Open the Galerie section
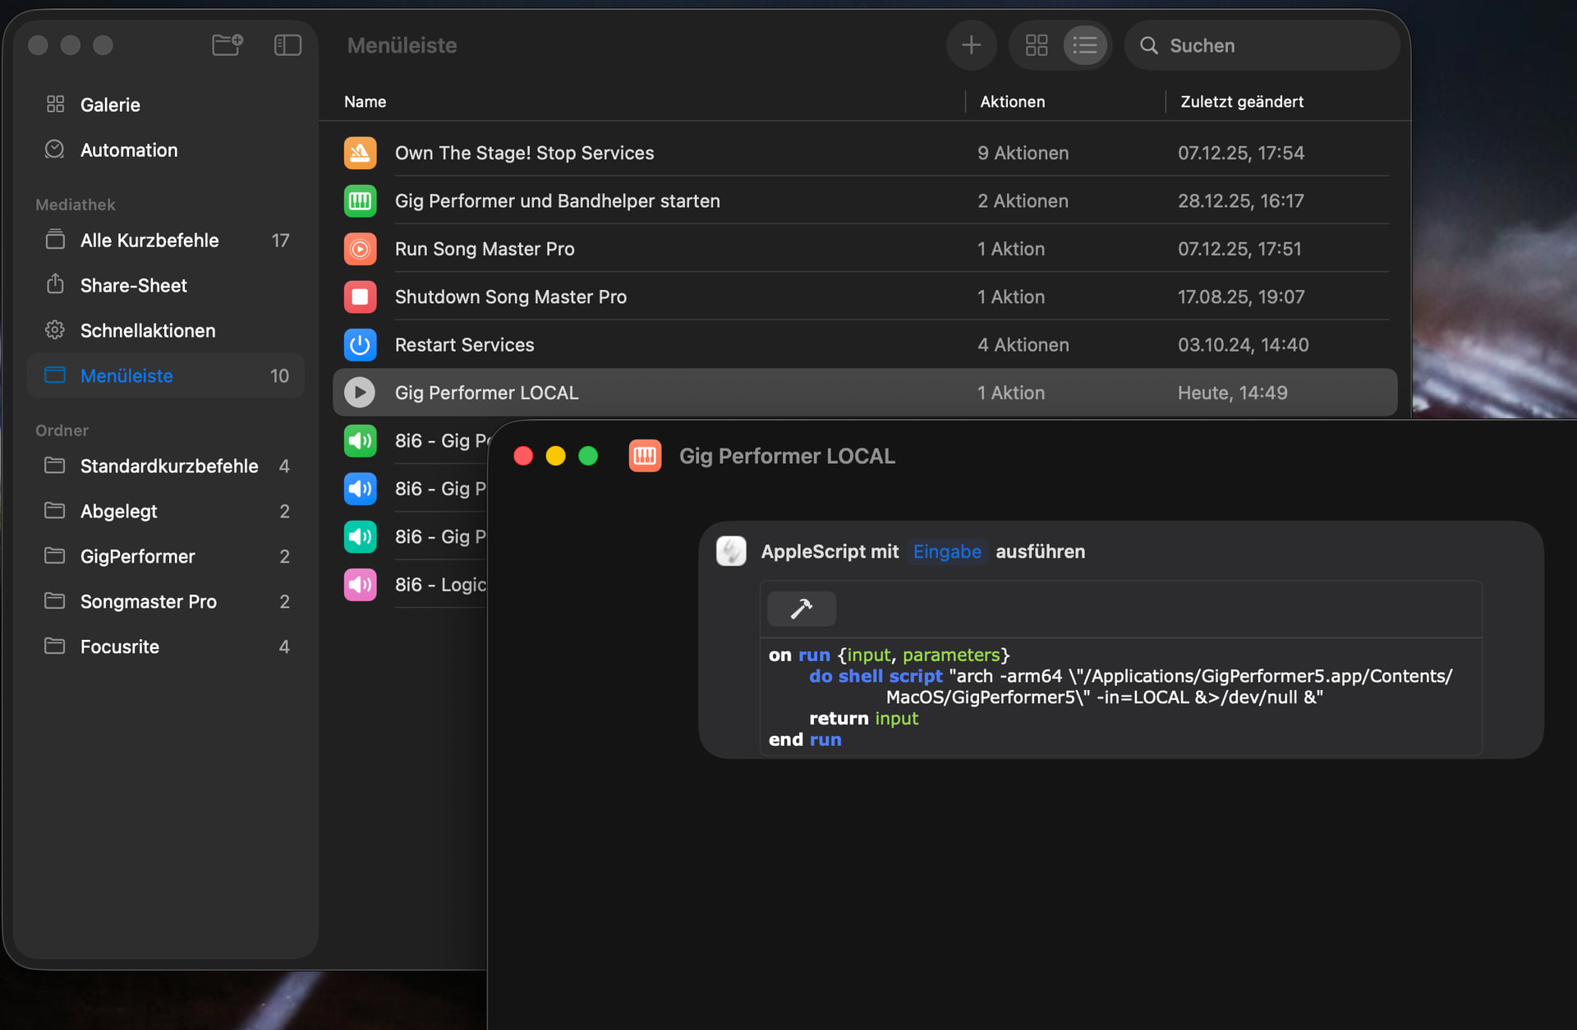This screenshot has width=1577, height=1030. (x=110, y=105)
